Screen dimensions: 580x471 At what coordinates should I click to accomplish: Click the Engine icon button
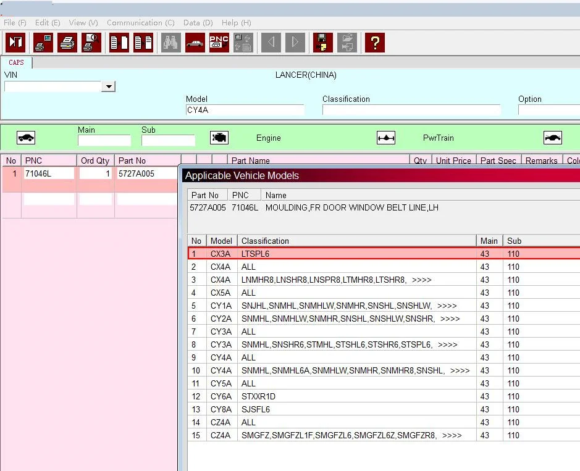click(219, 138)
